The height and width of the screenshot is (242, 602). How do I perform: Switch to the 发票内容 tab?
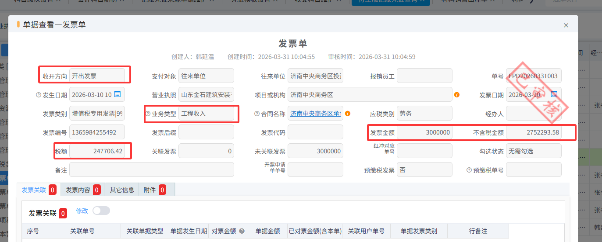(x=83, y=190)
